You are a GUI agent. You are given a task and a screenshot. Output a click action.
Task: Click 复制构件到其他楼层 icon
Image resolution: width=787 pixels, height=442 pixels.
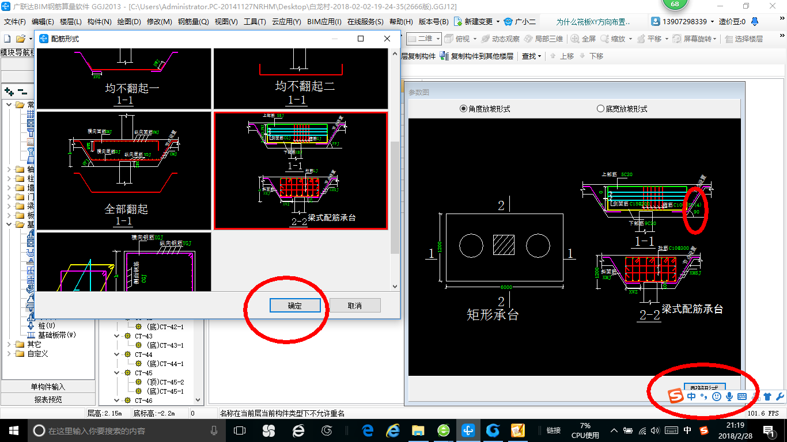(444, 56)
